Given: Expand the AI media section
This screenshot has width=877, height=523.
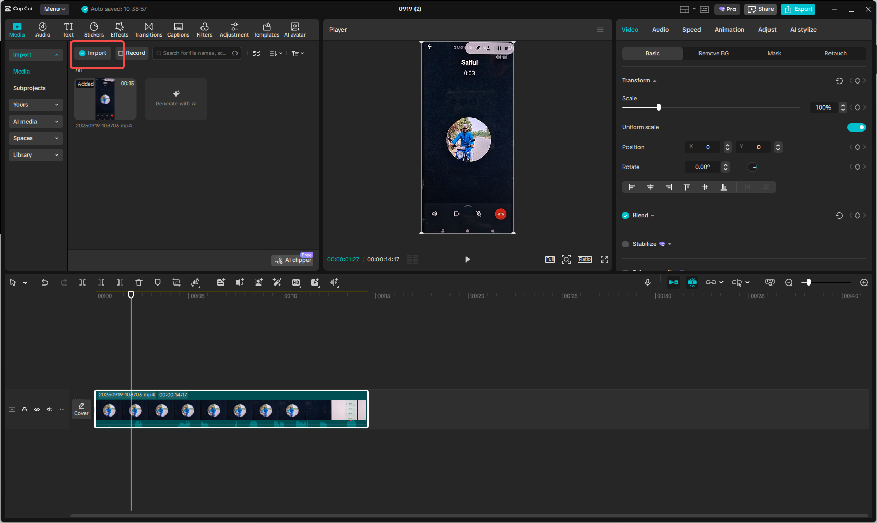Looking at the screenshot, I should (x=35, y=122).
